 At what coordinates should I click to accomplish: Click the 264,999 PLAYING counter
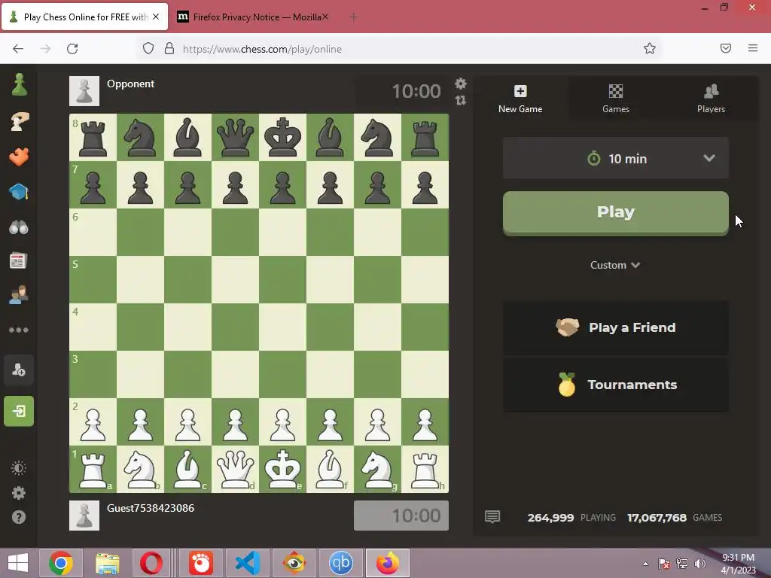click(x=571, y=518)
